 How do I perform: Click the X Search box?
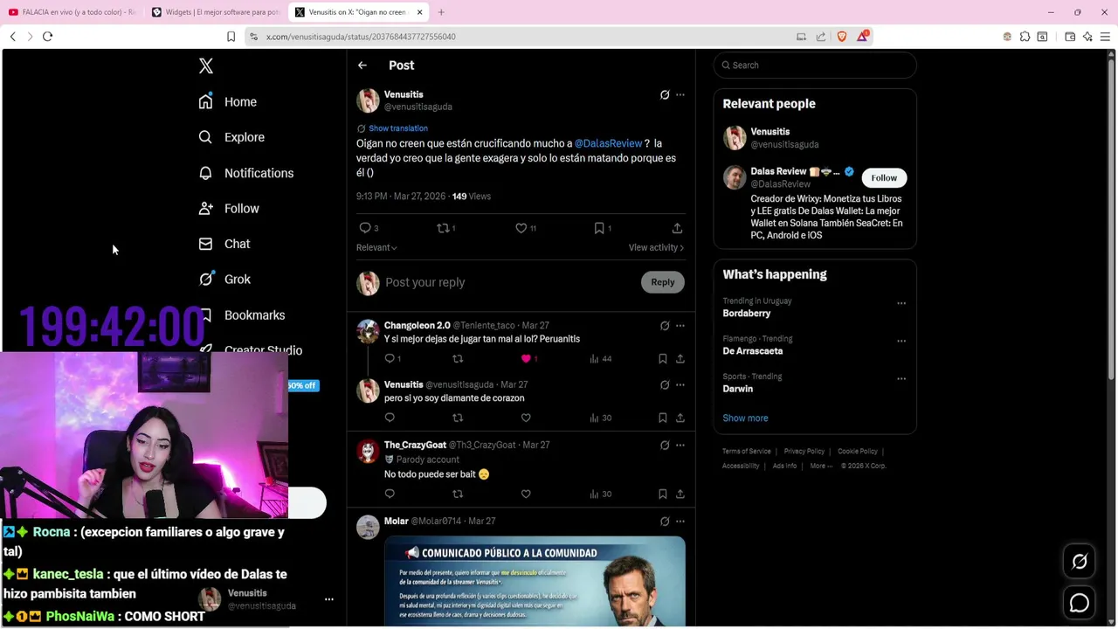tap(815, 66)
